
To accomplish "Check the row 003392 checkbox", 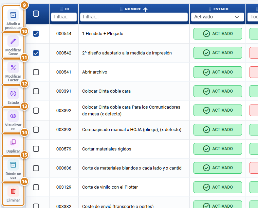I will [36, 111].
